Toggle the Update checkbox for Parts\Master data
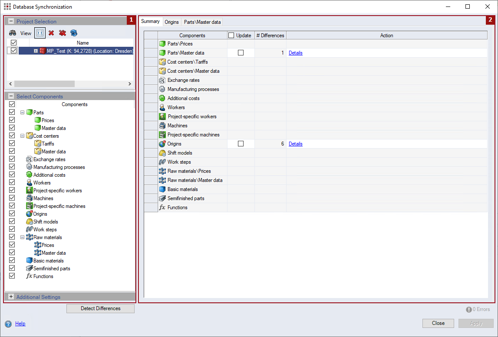This screenshot has height=337, width=498. pyautogui.click(x=241, y=53)
